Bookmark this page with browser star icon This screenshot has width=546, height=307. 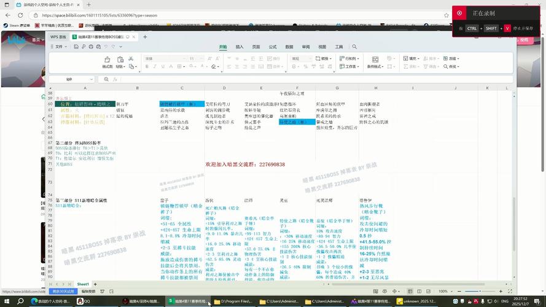447,15
